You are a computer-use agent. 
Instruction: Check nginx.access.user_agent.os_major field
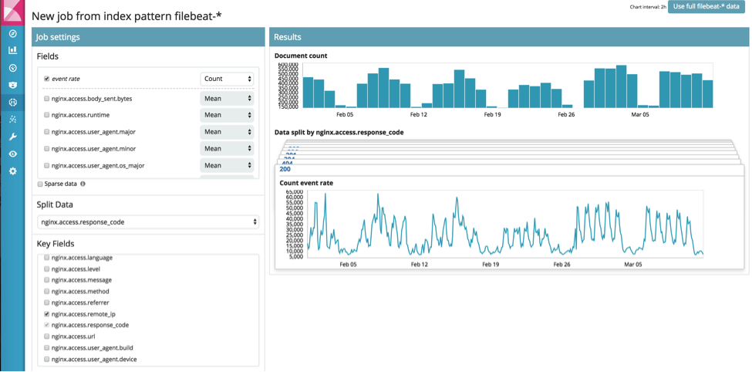(x=46, y=166)
